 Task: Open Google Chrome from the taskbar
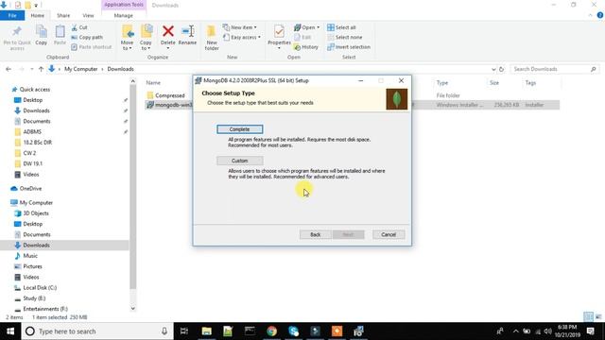271,331
